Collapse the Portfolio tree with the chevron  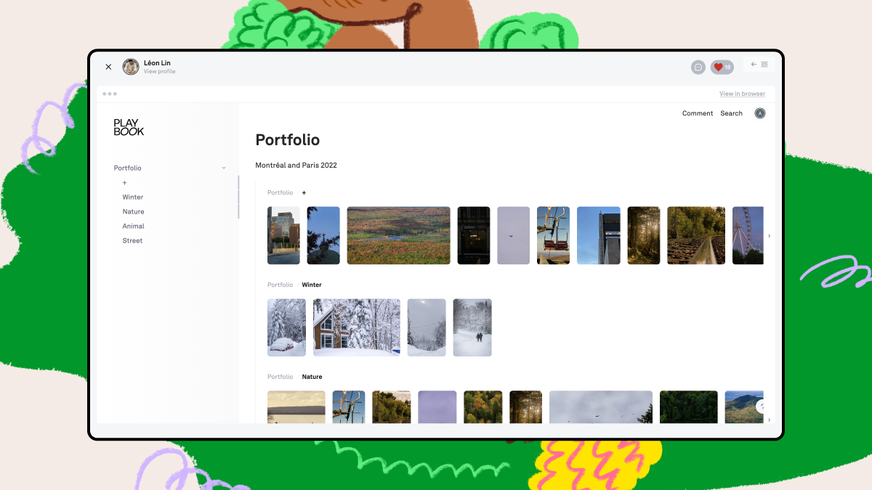(x=224, y=168)
